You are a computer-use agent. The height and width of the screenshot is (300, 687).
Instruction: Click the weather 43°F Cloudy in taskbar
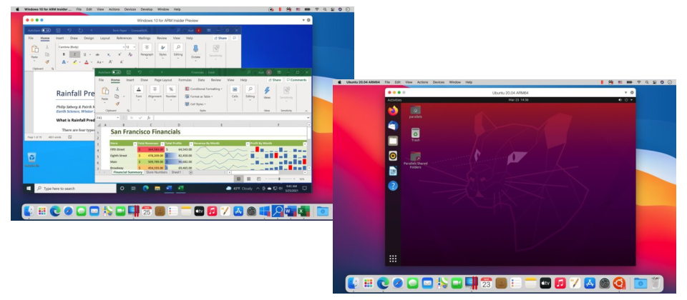click(240, 188)
